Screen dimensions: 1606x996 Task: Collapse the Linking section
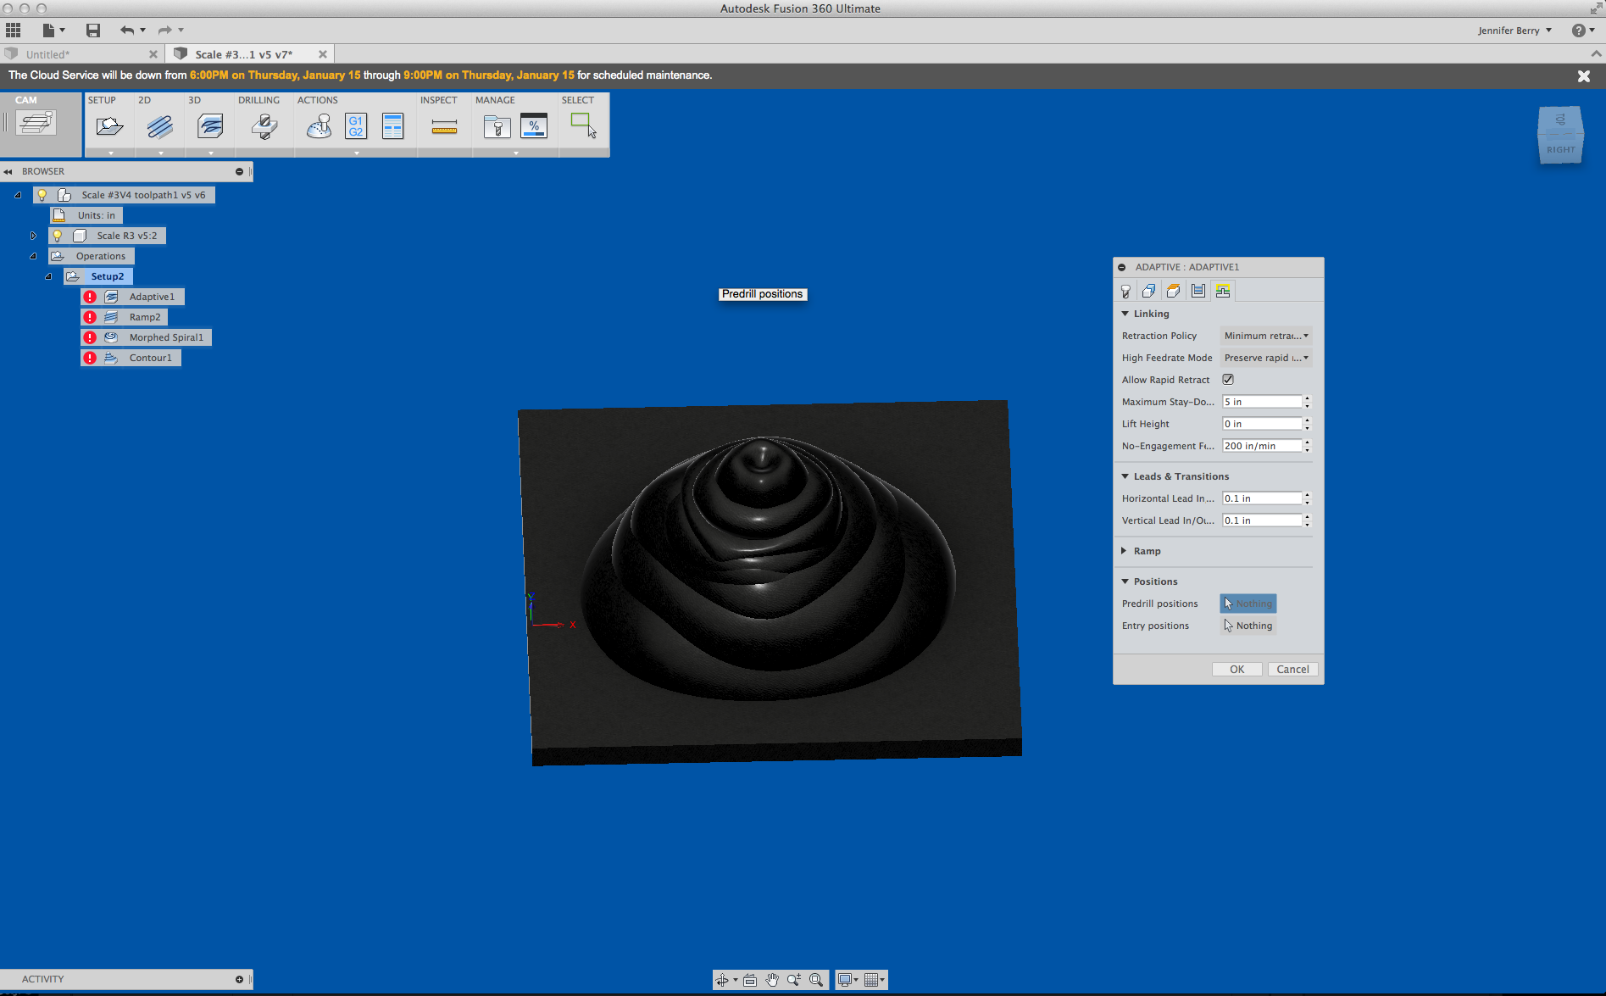click(x=1125, y=314)
